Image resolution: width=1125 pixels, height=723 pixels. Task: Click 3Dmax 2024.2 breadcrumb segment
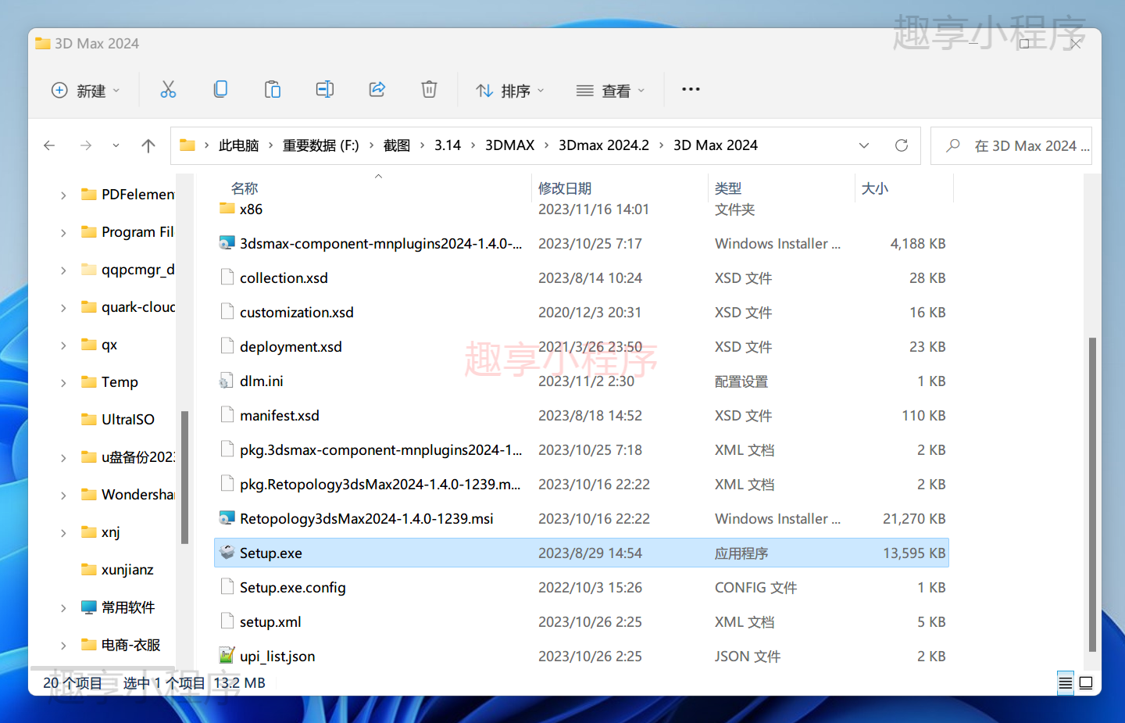click(x=603, y=145)
